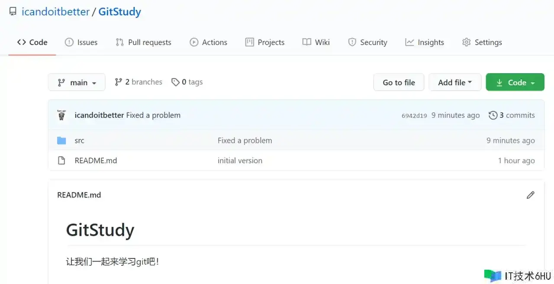Click the Projects board icon

[x=249, y=42]
